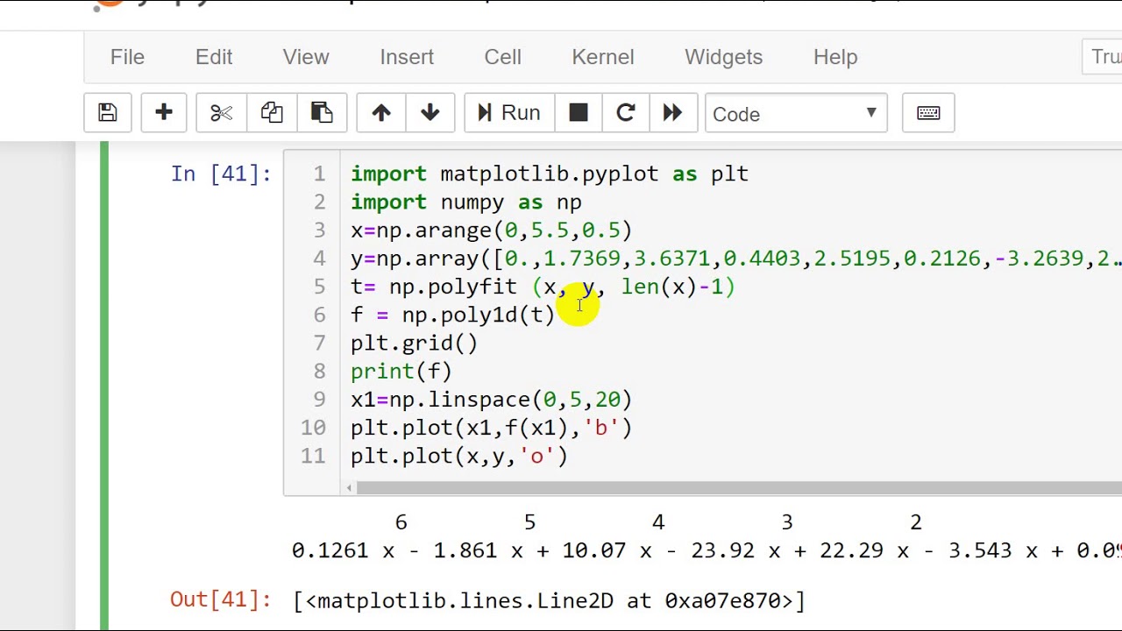Interrupt the kernel with the stop icon
Image resolution: width=1122 pixels, height=631 pixels.
coord(579,113)
